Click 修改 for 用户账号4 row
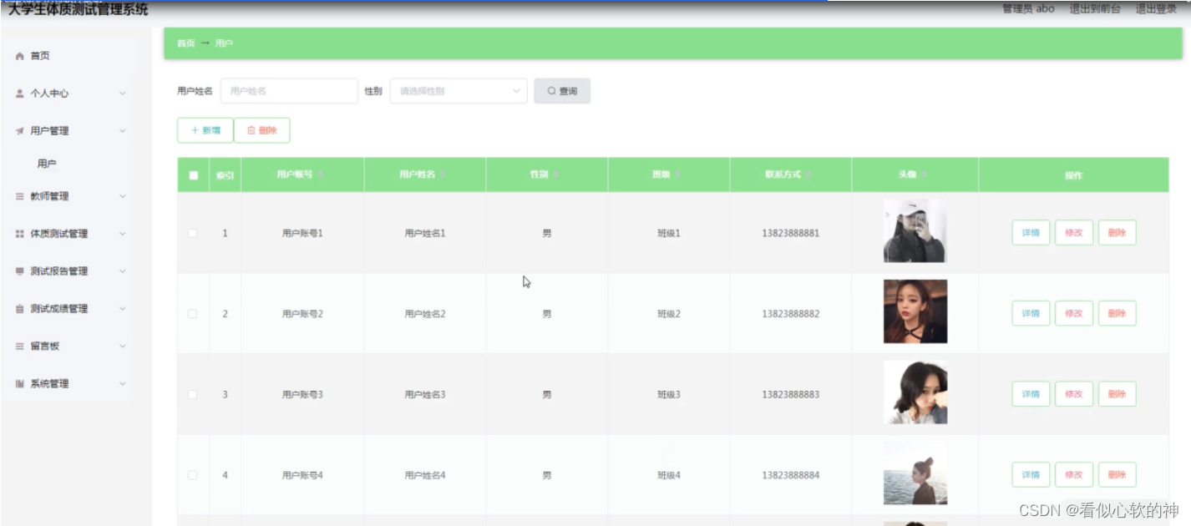Image resolution: width=1191 pixels, height=526 pixels. point(1074,475)
